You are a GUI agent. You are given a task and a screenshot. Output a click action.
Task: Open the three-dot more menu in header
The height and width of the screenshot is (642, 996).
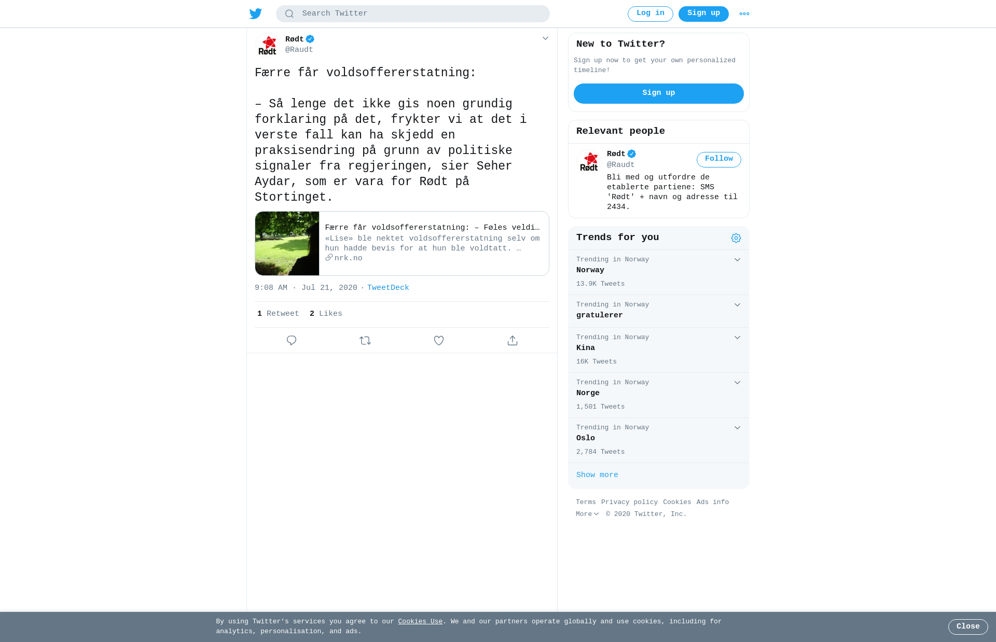pyautogui.click(x=744, y=14)
